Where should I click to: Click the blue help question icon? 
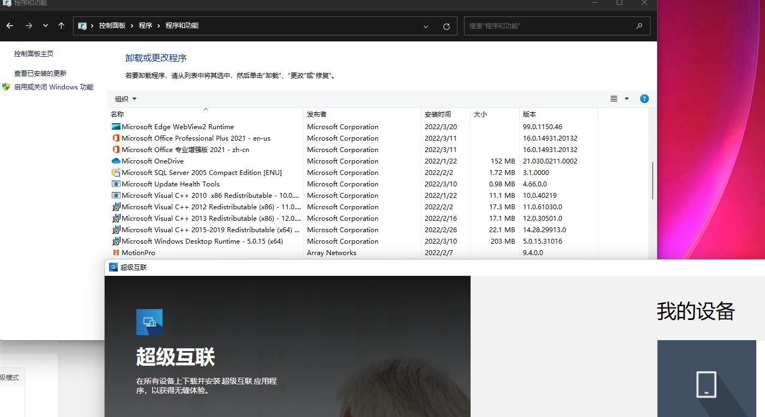pos(644,99)
